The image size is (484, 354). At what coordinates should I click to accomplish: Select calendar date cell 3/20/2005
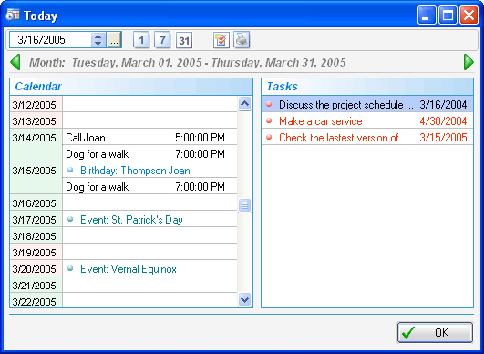[x=36, y=268]
